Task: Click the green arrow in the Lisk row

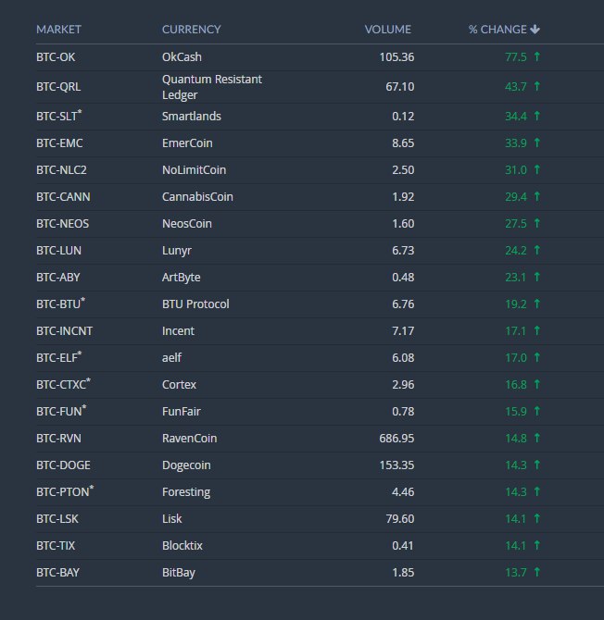Action: 536,518
